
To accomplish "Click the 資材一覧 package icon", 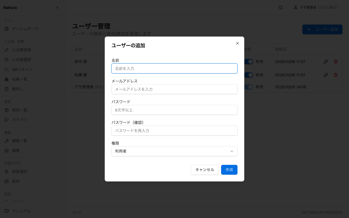I will point(7,110).
